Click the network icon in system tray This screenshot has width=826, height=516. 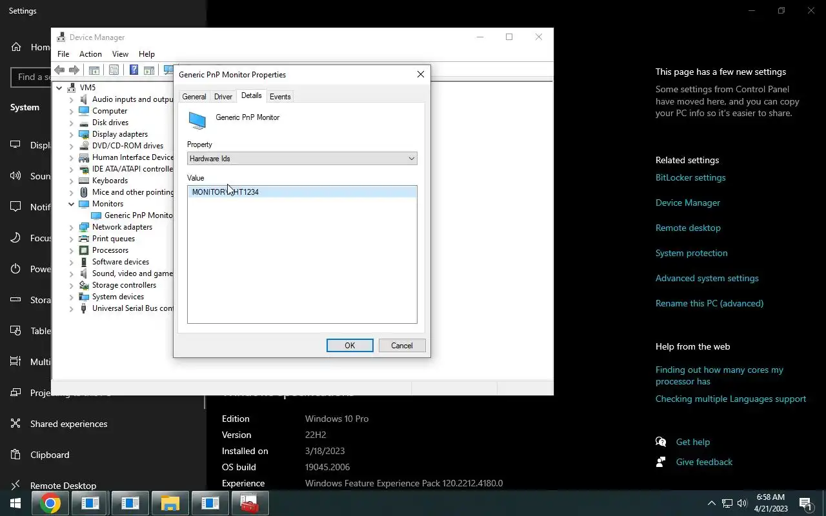coord(727,503)
